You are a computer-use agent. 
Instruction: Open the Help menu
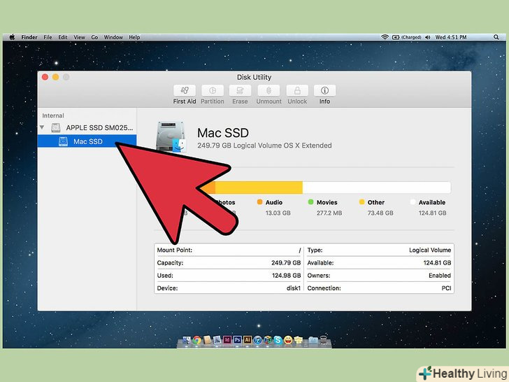point(134,37)
